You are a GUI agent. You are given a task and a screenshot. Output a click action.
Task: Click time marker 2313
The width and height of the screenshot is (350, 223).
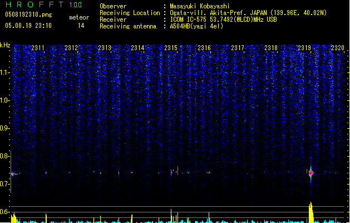pos(105,48)
